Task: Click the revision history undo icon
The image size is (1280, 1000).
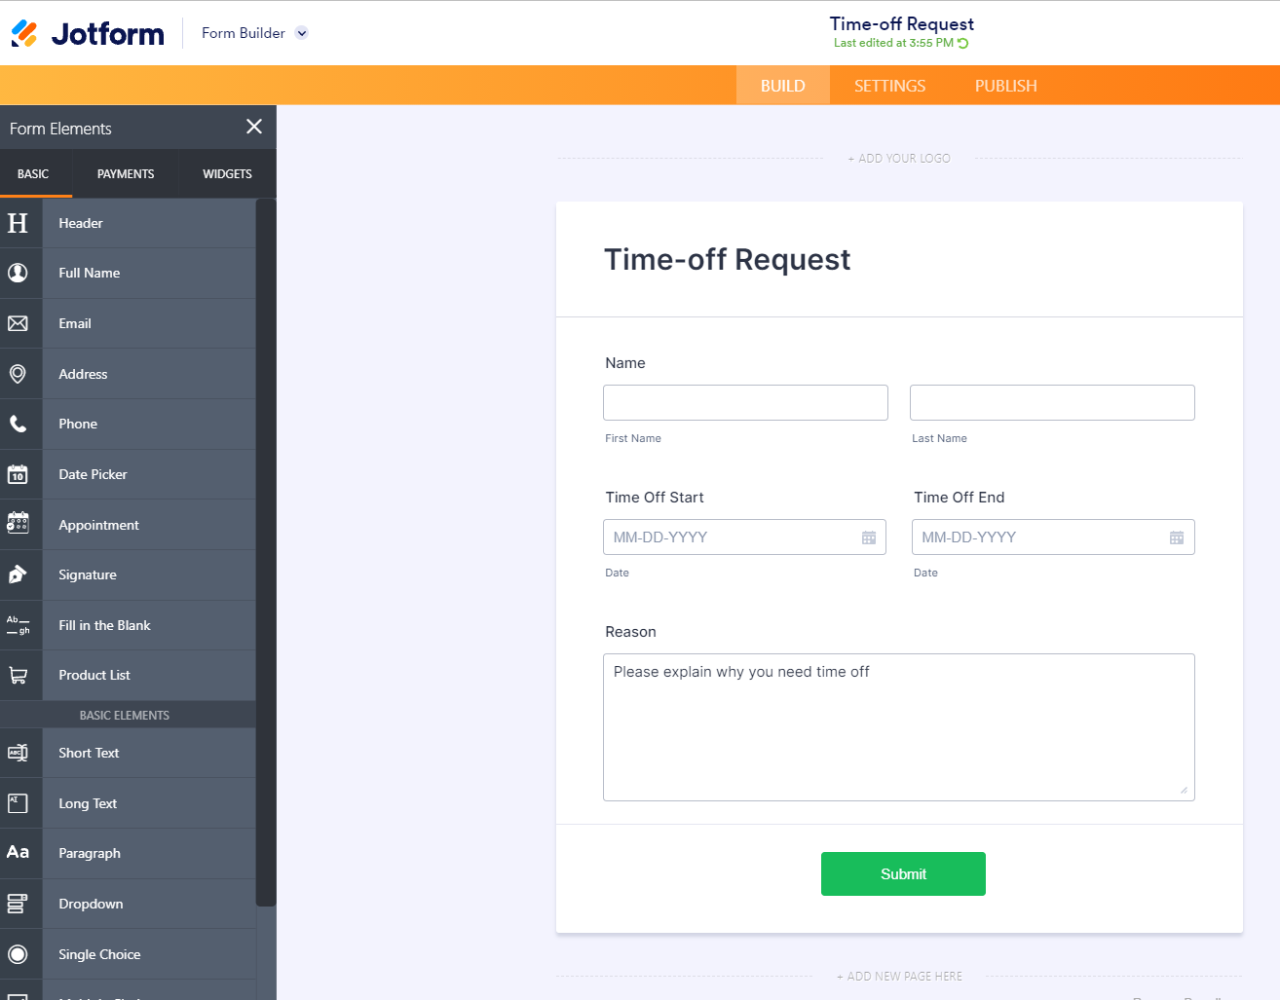Action: pos(962,43)
